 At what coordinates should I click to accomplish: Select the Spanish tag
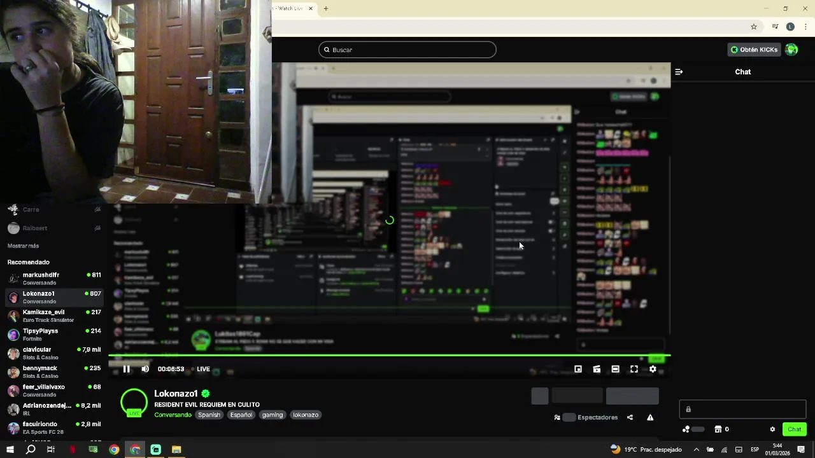click(209, 415)
